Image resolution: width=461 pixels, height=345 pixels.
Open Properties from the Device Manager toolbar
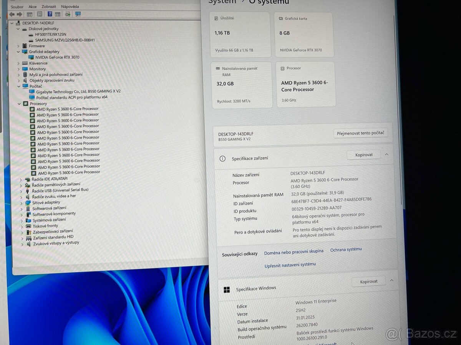click(x=40, y=14)
